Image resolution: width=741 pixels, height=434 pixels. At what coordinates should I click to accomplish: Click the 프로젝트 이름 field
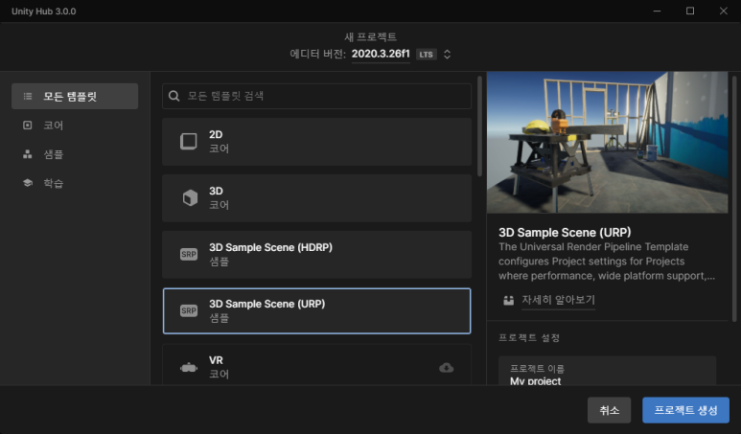pos(607,371)
